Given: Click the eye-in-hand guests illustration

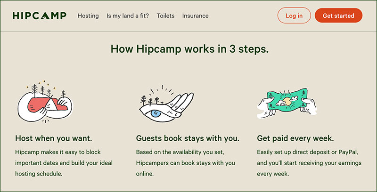Looking at the screenshot, I should [166, 104].
